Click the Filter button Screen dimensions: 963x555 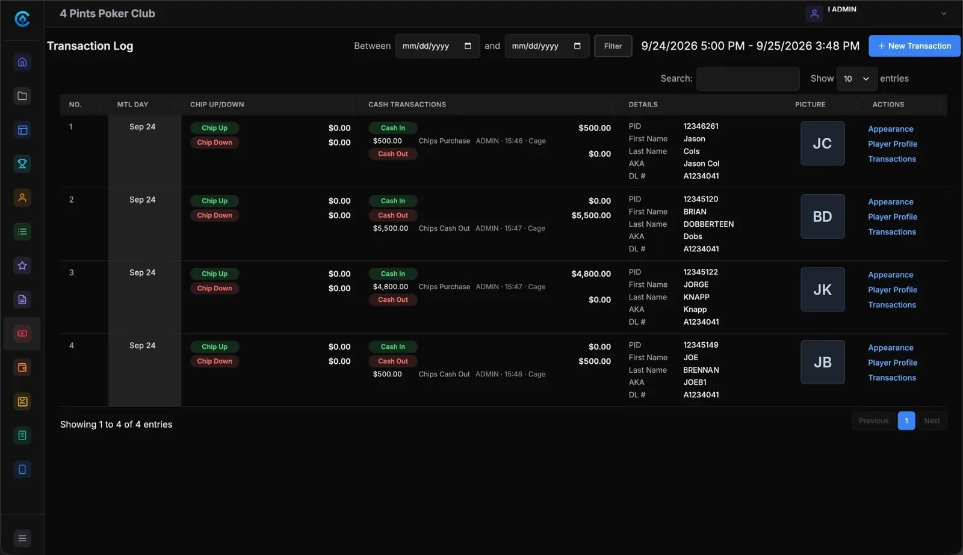(x=613, y=46)
